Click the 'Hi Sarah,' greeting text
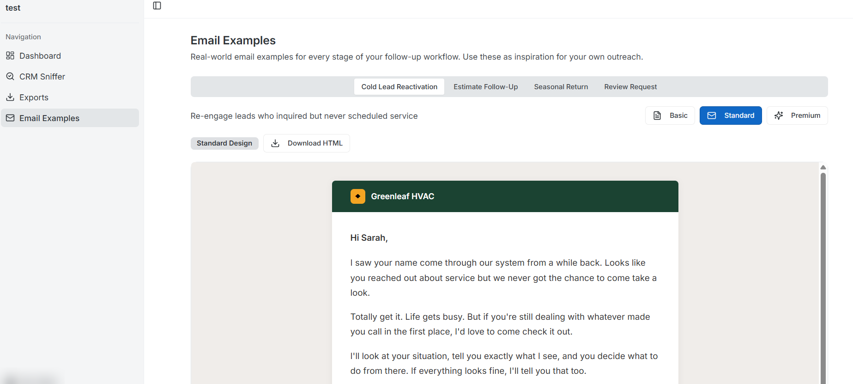The width and height of the screenshot is (853, 384). pos(369,238)
